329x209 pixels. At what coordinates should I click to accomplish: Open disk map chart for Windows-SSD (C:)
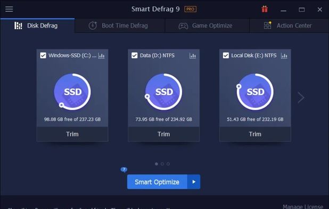click(x=101, y=56)
